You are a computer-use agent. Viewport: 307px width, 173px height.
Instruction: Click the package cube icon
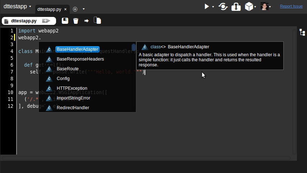(249, 6)
